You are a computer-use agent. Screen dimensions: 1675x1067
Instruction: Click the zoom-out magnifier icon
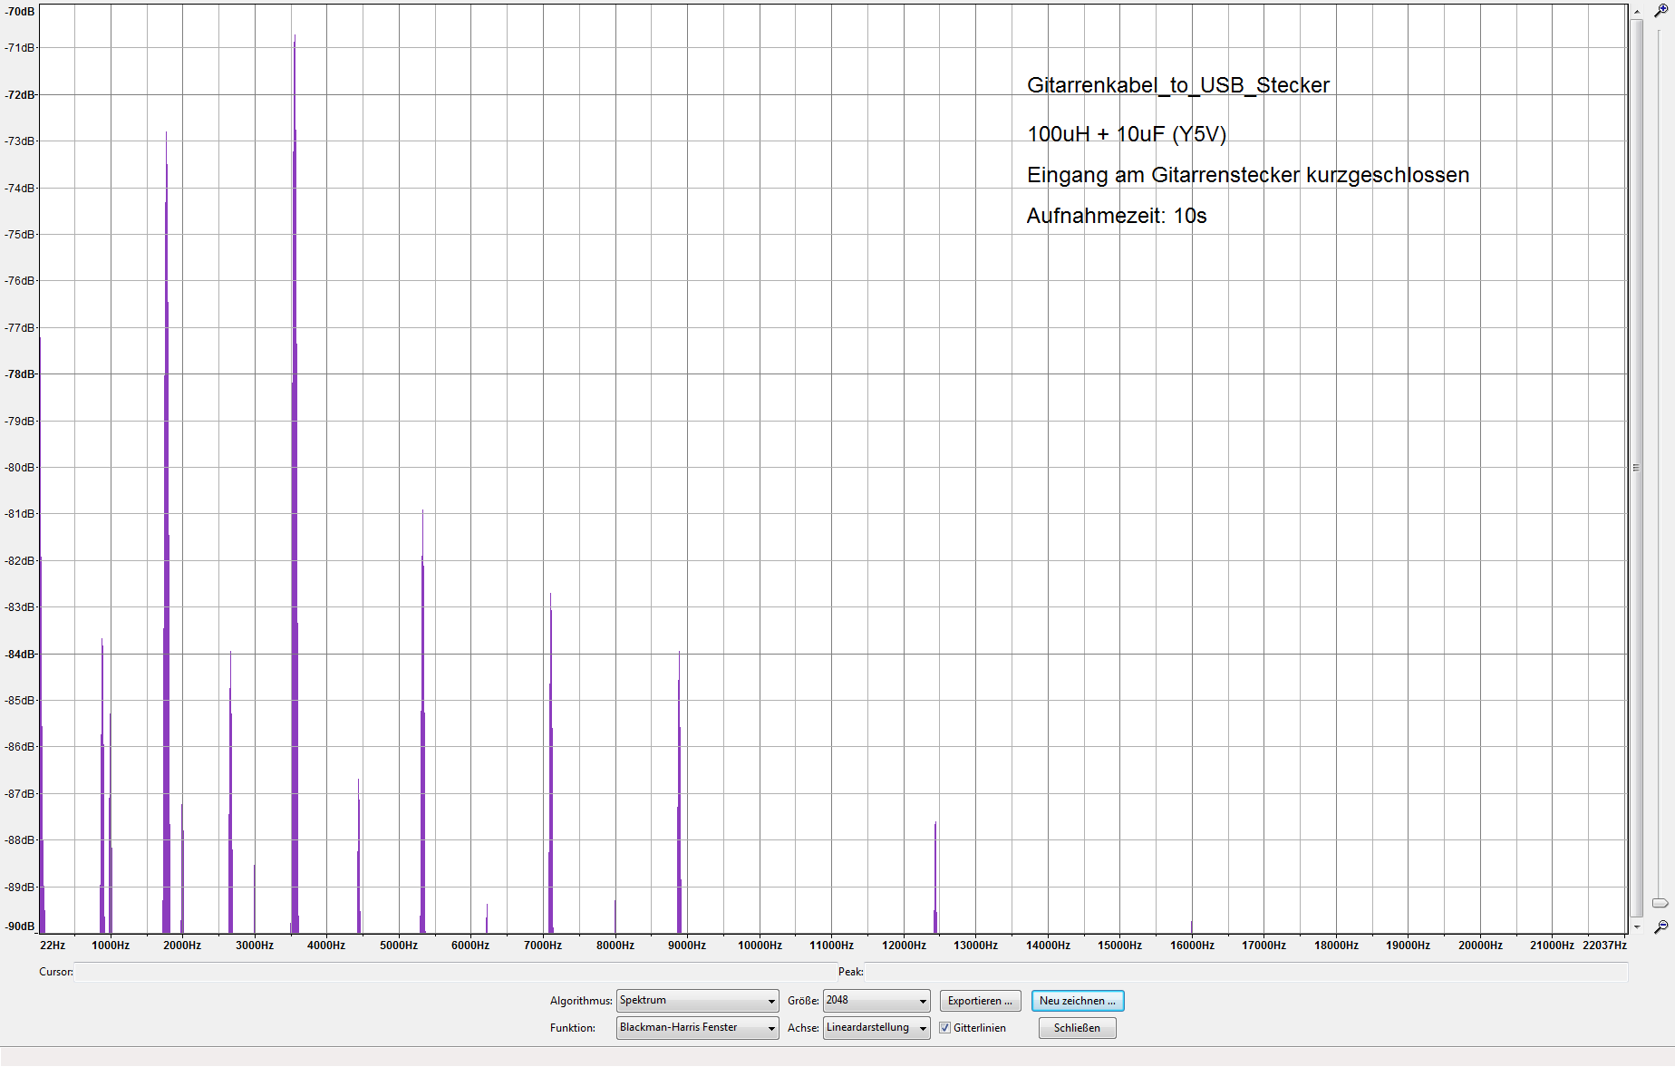click(x=1660, y=926)
